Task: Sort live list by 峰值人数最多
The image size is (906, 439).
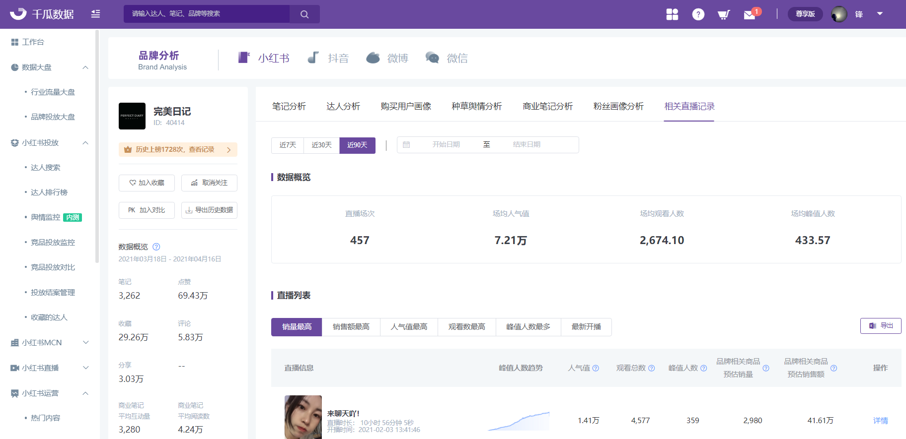Action: 528,327
